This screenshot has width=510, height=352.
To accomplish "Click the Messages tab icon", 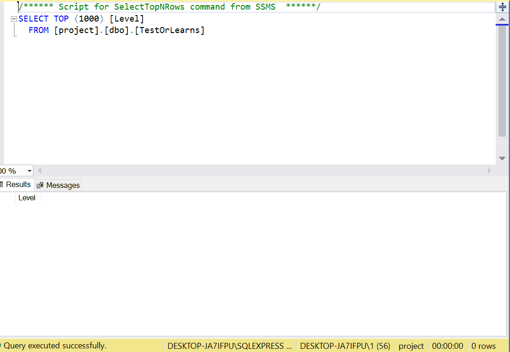I will (x=40, y=185).
